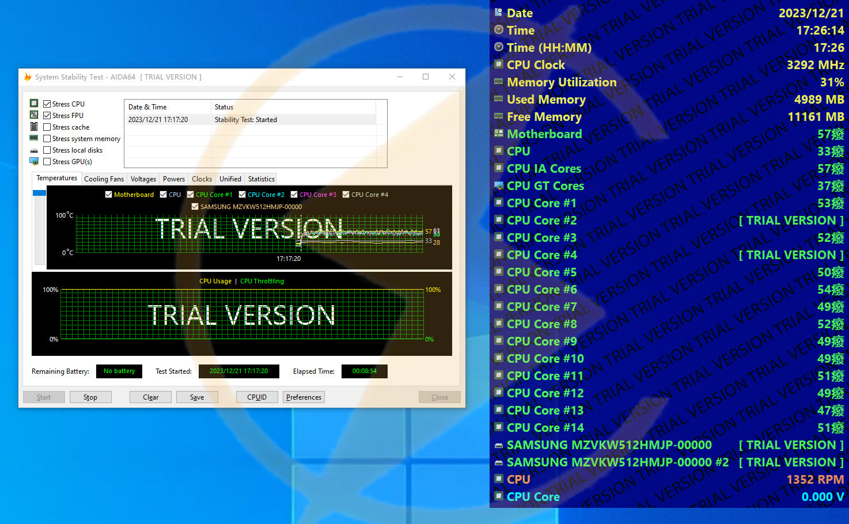Click the monitor icon beside Stress GPU(s)
Screen dimensions: 849x524
coord(34,161)
